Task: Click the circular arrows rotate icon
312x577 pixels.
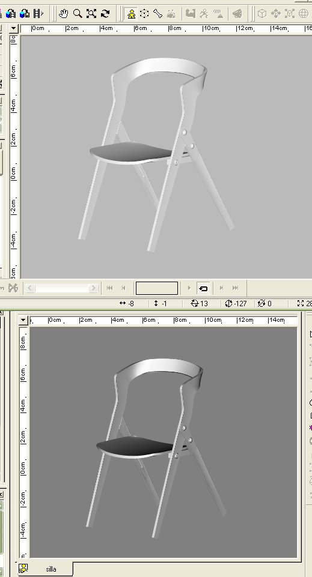Action: (x=105, y=14)
